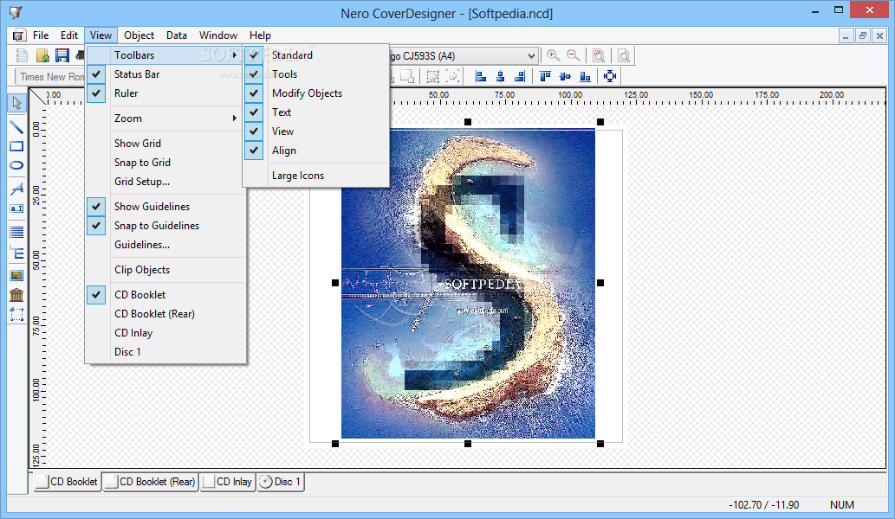The image size is (895, 519).
Task: Toggle the Status Bar option
Action: (x=165, y=74)
